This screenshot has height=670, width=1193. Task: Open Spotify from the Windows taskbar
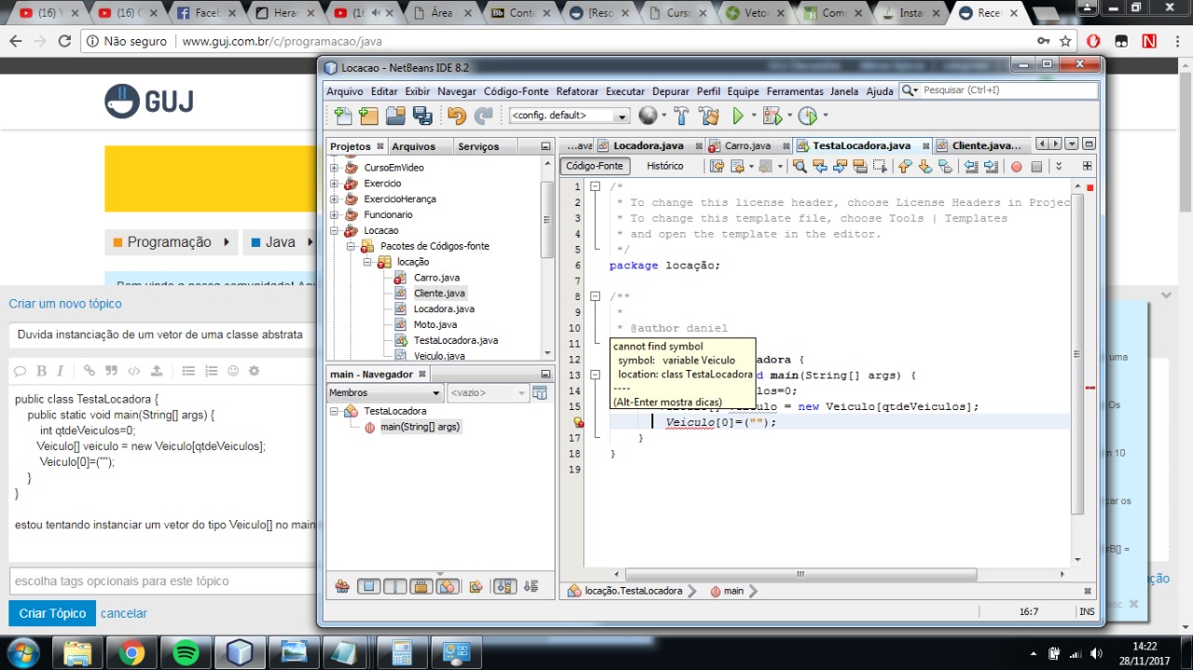coord(185,652)
